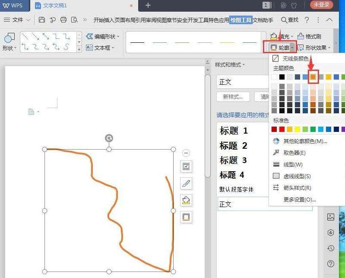This screenshot has width=345, height=278.
Task: Pick the yellow standard color swatch
Action: coord(297,129)
